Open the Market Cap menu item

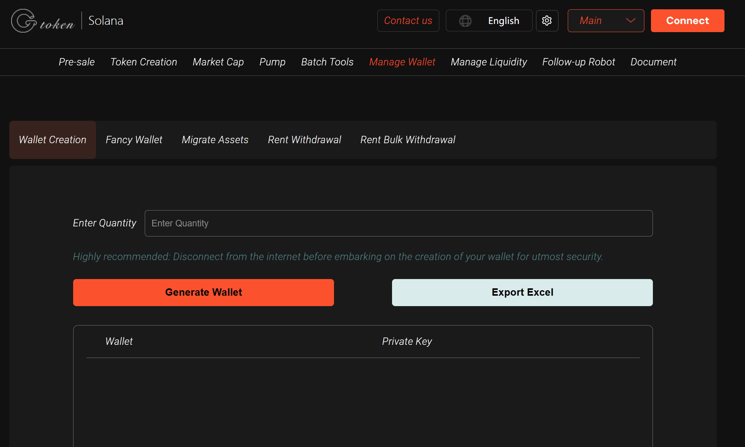point(218,62)
